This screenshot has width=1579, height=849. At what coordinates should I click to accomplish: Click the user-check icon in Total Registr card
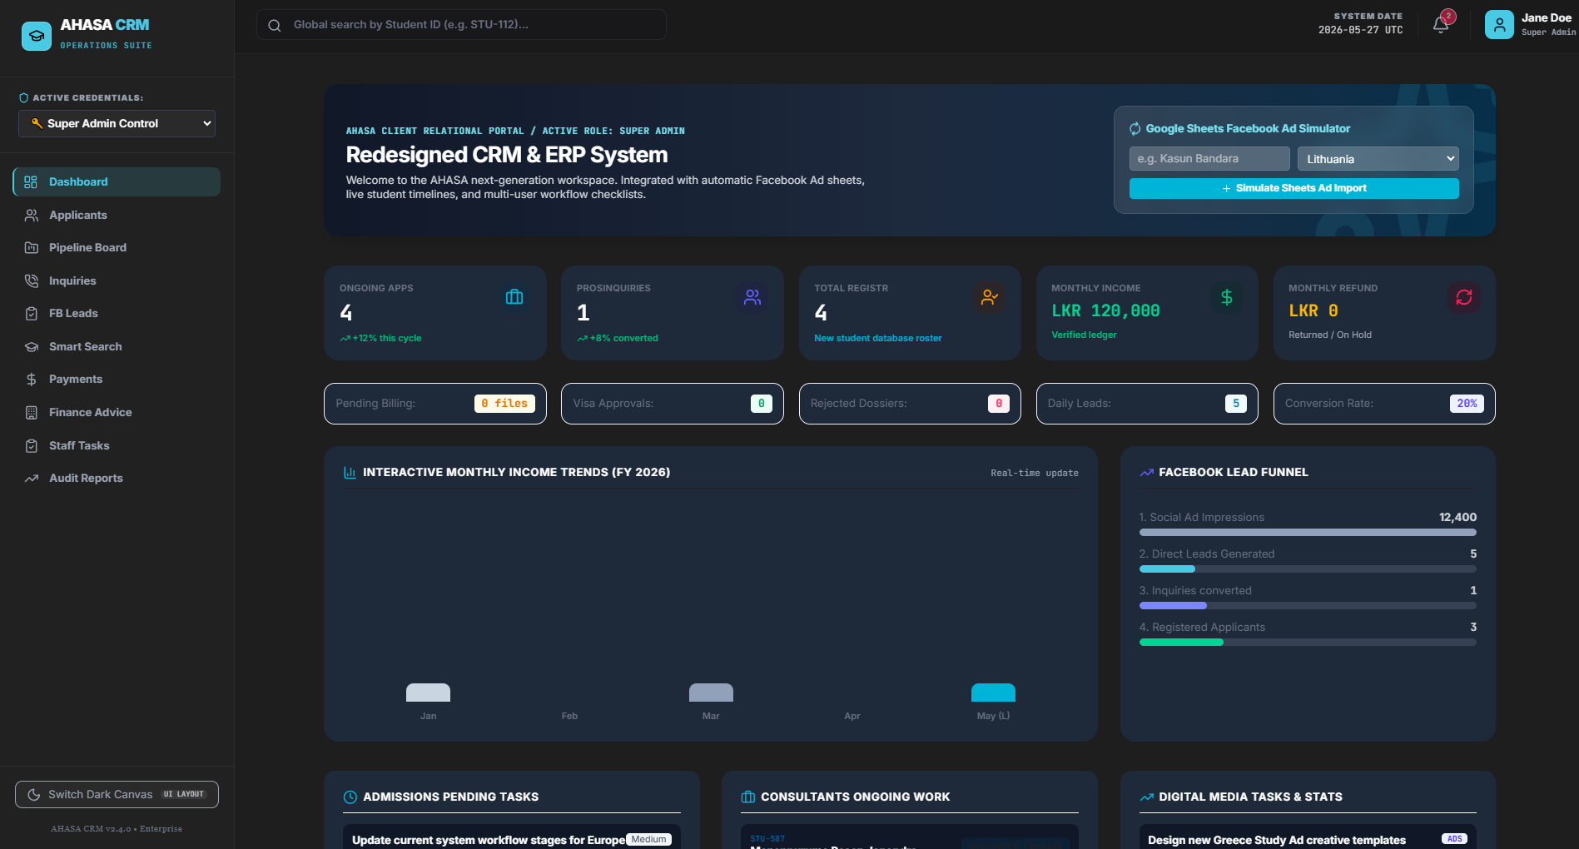(x=990, y=297)
